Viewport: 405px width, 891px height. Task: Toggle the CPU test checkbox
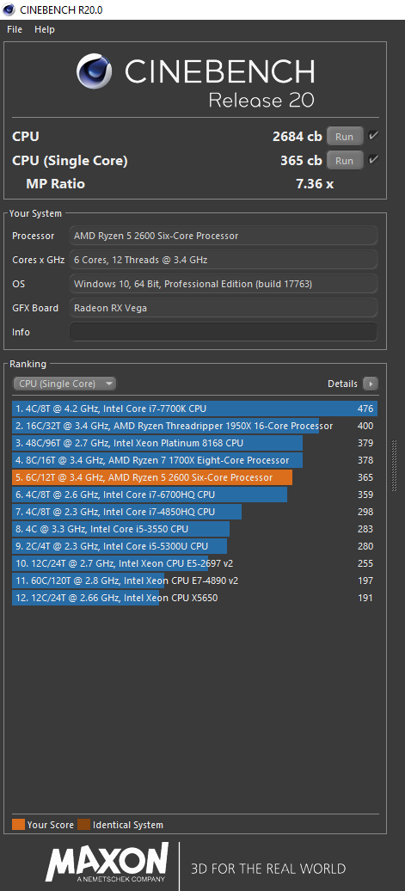(x=373, y=136)
